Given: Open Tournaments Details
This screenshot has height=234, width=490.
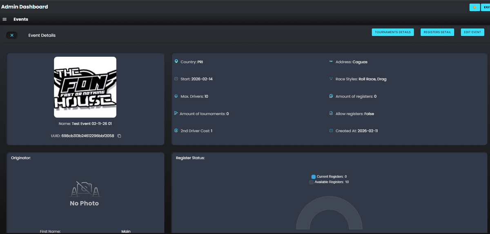Looking at the screenshot, I should 392,32.
